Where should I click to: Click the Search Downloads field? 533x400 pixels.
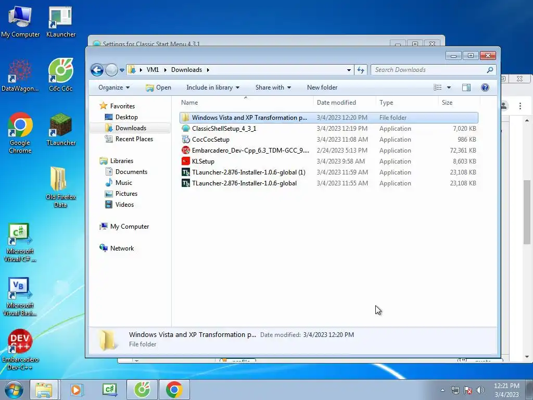pos(428,70)
